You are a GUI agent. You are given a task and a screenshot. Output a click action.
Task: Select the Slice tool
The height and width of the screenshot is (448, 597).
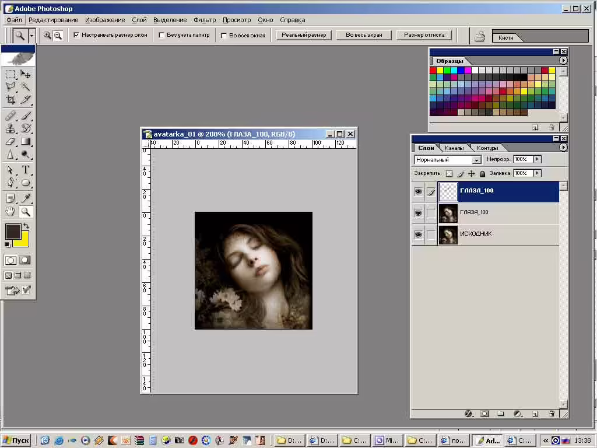pyautogui.click(x=26, y=100)
